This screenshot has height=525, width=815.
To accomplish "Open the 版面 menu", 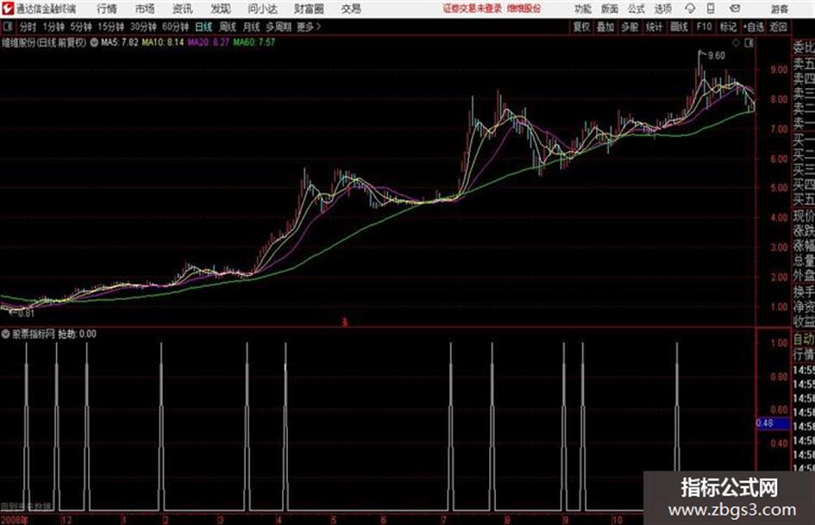I will tap(609, 9).
